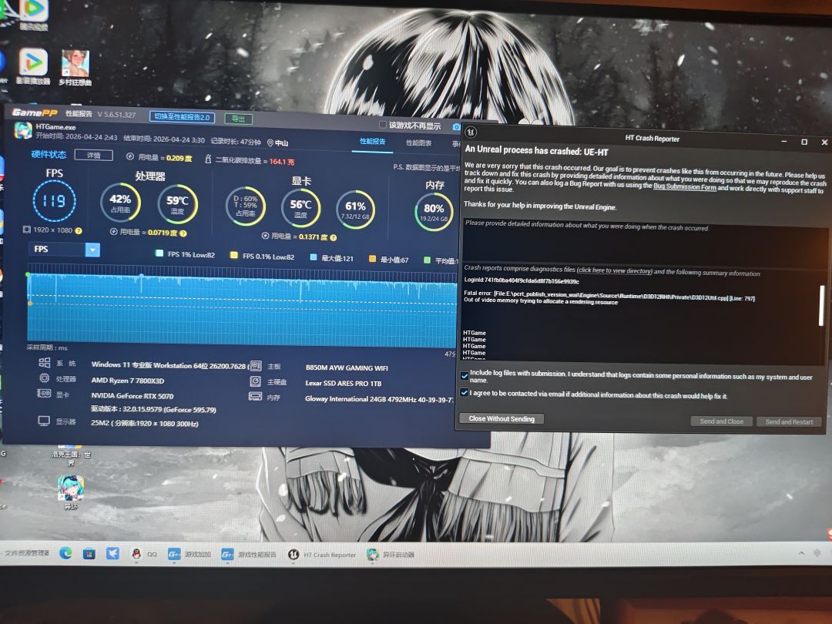Click the 显卡 GPU icon in hardware list

[44, 393]
